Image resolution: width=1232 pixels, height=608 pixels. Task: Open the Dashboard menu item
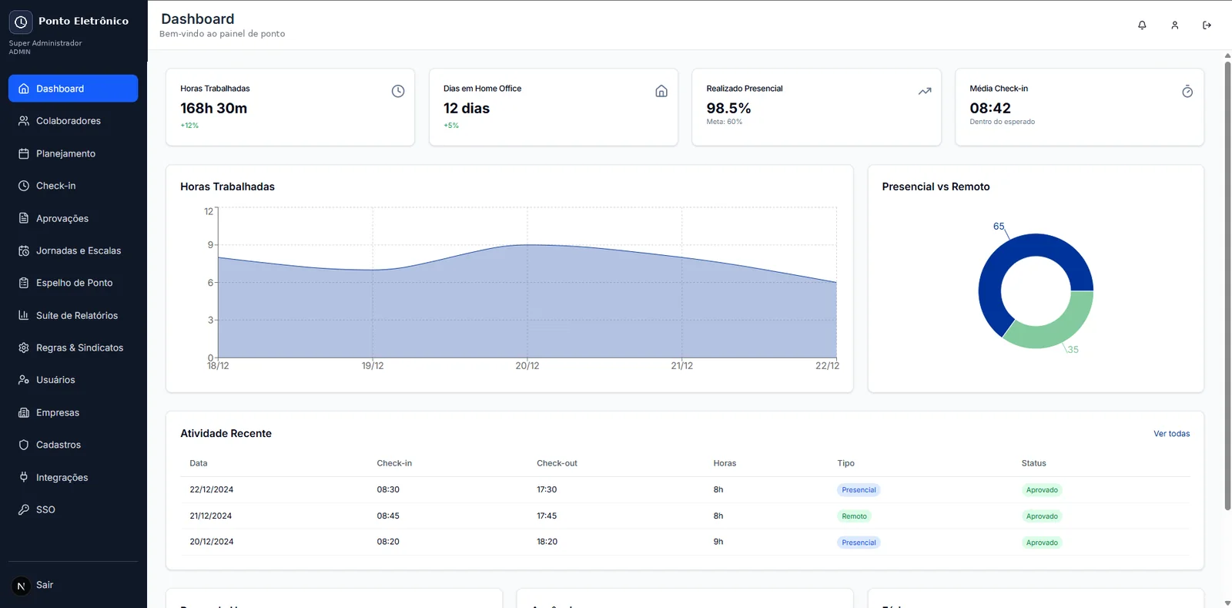(x=73, y=89)
